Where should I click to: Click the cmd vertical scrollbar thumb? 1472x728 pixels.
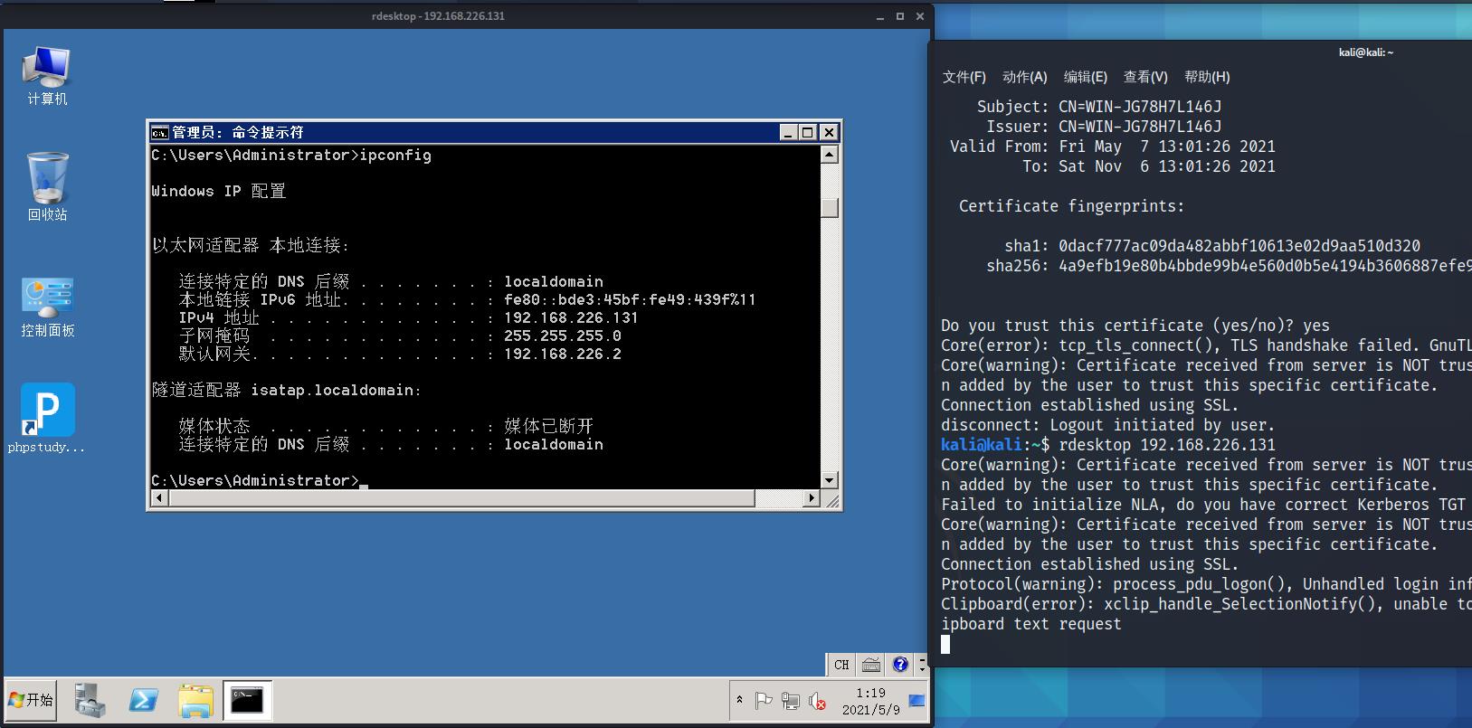click(829, 207)
